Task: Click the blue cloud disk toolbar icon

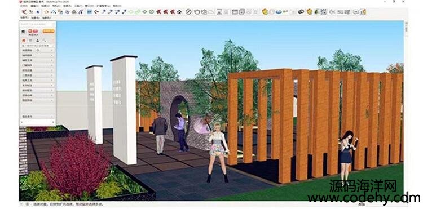Action: pos(279,12)
